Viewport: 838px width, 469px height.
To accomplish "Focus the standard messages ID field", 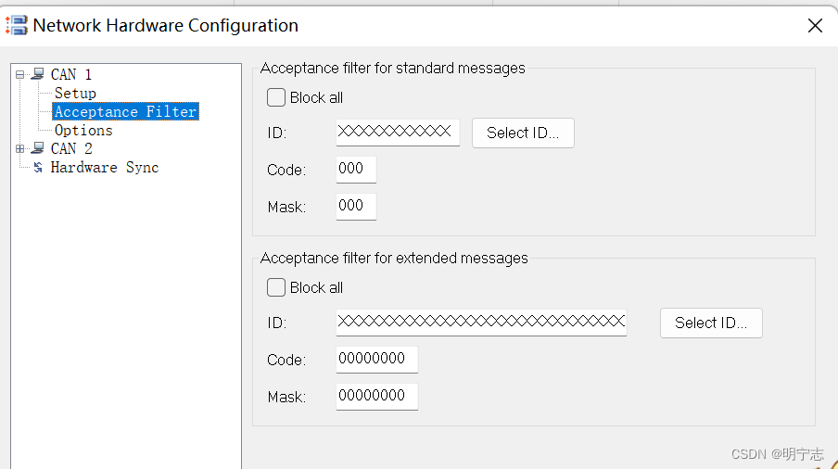I will click(398, 132).
